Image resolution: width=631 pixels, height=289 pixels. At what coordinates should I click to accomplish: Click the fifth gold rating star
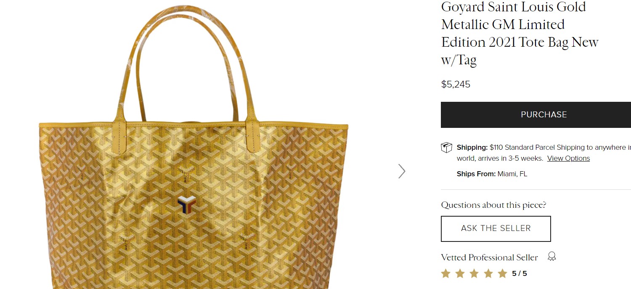(502, 274)
